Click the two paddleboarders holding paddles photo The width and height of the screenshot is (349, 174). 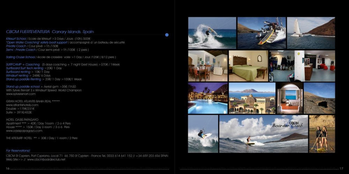[x=322, y=134]
